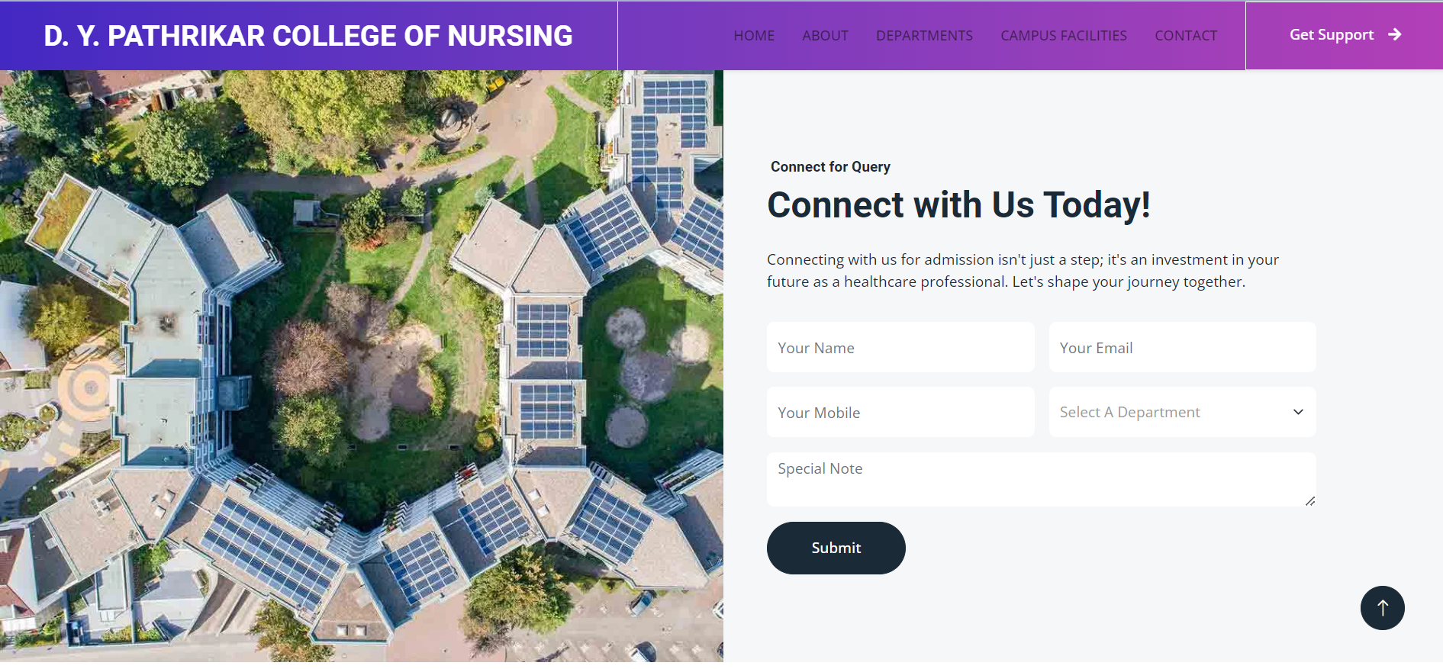Screen dimensions: 1443x669
Task: Click into the Your Email field
Action: point(1182,348)
